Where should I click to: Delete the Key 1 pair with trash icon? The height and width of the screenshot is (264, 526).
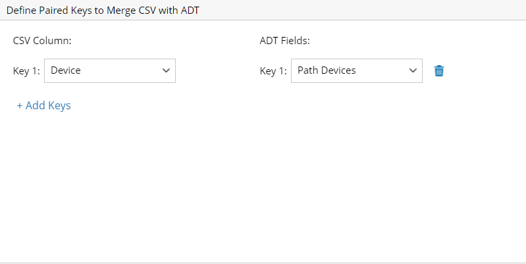439,70
